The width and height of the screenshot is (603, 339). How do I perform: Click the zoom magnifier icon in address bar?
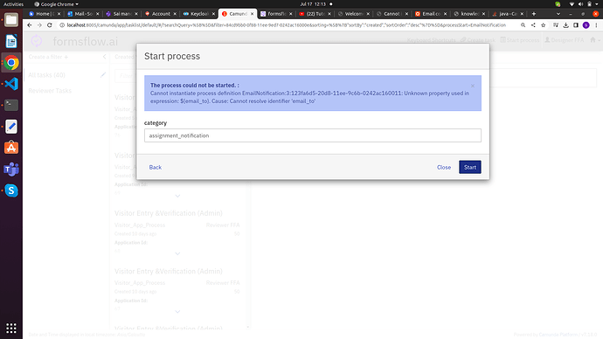click(x=523, y=25)
